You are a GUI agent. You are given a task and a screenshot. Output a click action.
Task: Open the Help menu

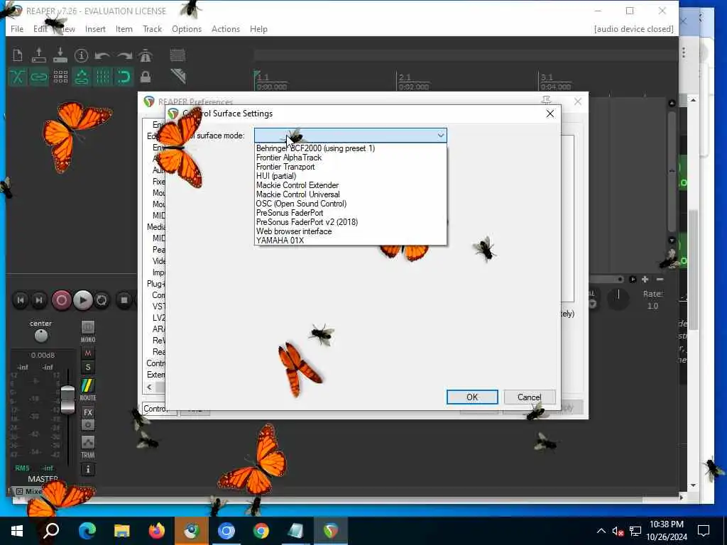tap(258, 28)
